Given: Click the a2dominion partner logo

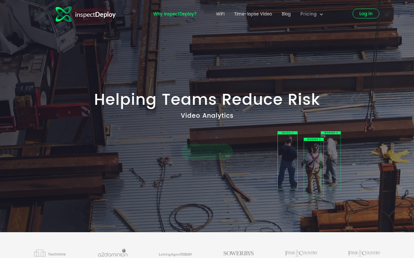Looking at the screenshot, I should pos(113,253).
